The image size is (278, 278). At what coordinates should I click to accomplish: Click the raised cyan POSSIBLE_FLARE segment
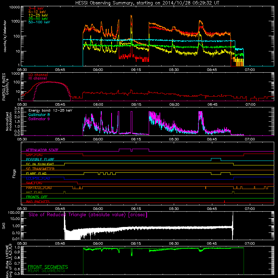pos(216,158)
